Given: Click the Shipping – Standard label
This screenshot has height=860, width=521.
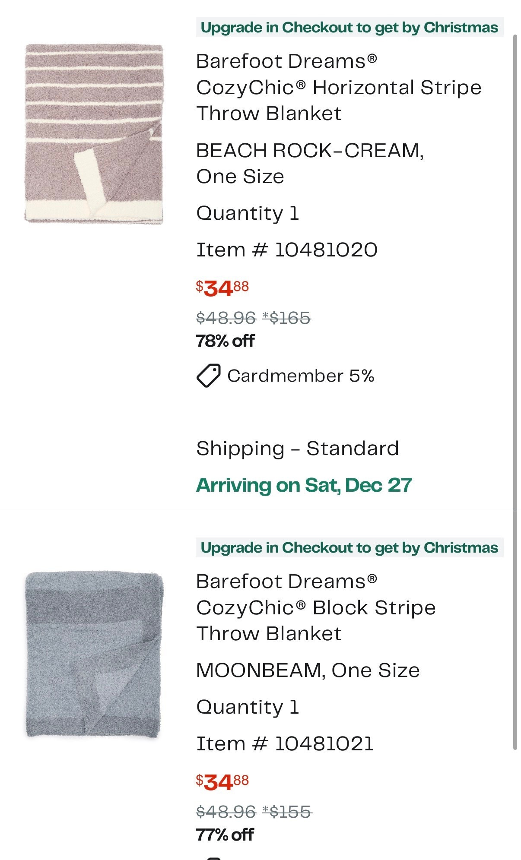Looking at the screenshot, I should [x=297, y=448].
